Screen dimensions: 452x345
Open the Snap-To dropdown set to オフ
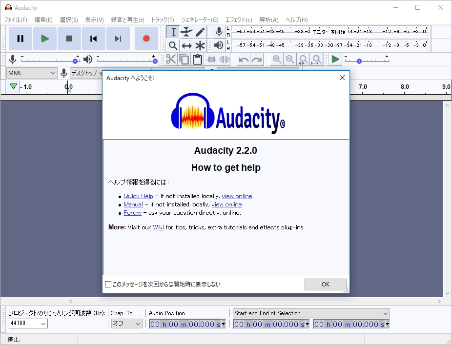coord(126,324)
